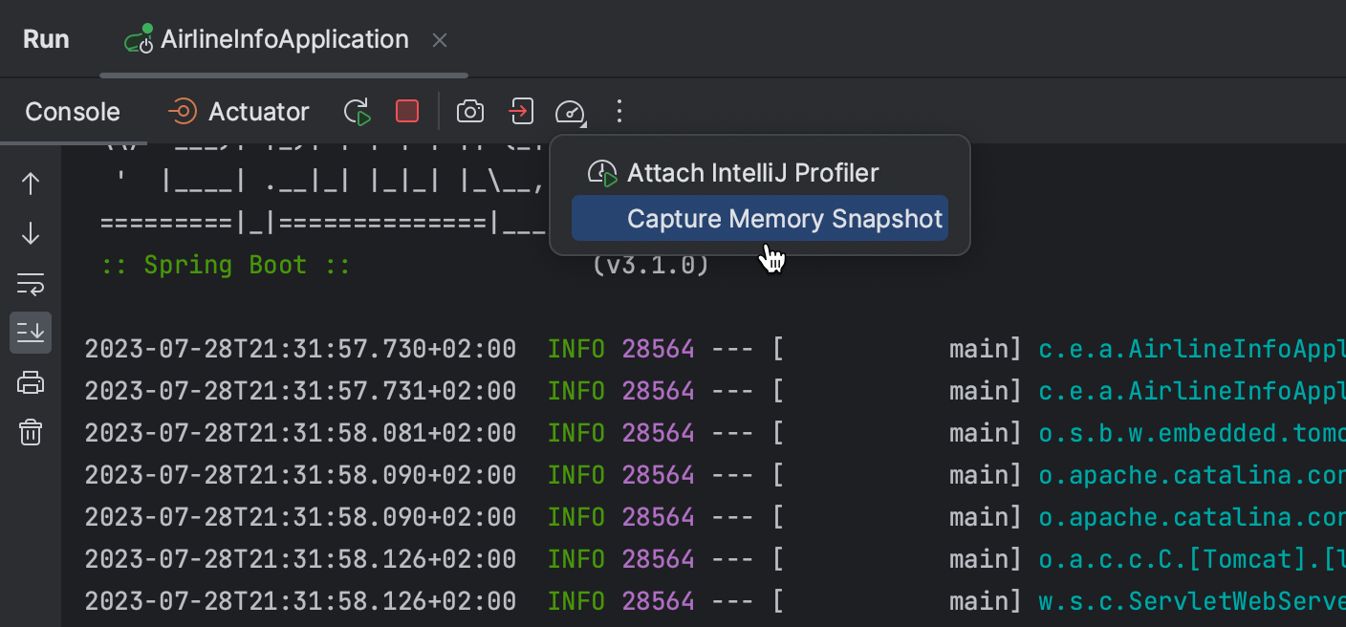Click Attach IntelliJ Profiler menu entry

click(752, 172)
